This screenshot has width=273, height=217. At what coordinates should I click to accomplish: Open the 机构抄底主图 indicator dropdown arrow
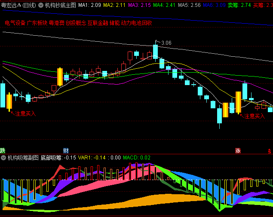(x=41, y=5)
